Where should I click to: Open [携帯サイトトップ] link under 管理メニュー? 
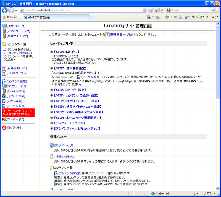coord(65,157)
